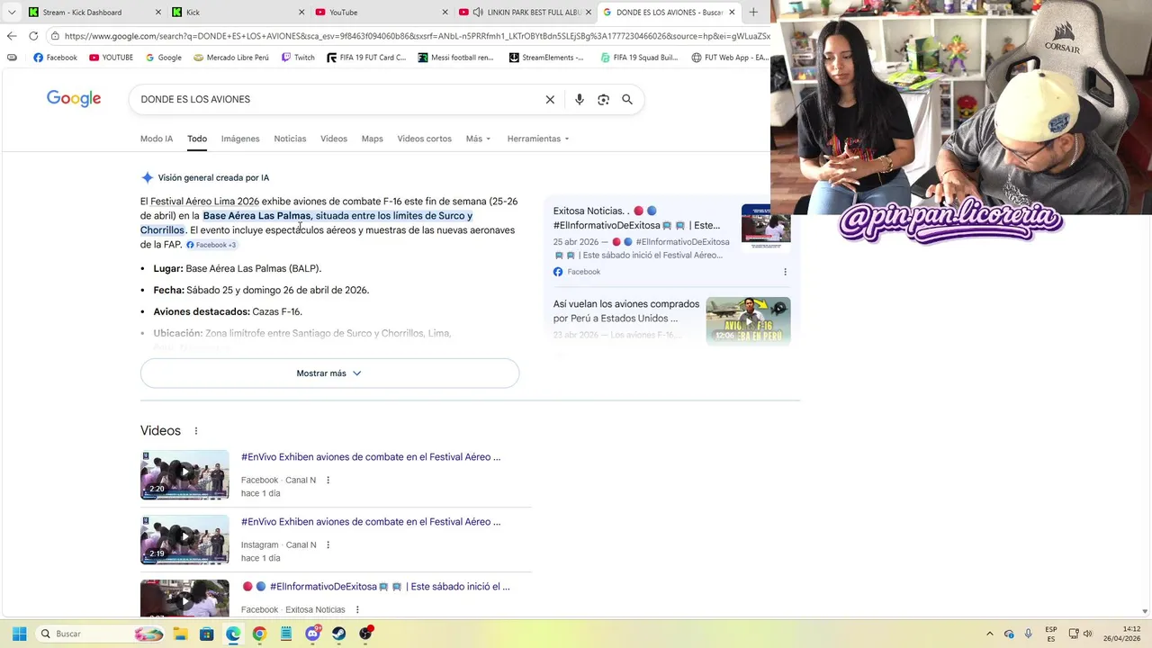This screenshot has width=1152, height=648.
Task: Open Exitosa Noticias source card thumbnail
Action: tap(766, 227)
